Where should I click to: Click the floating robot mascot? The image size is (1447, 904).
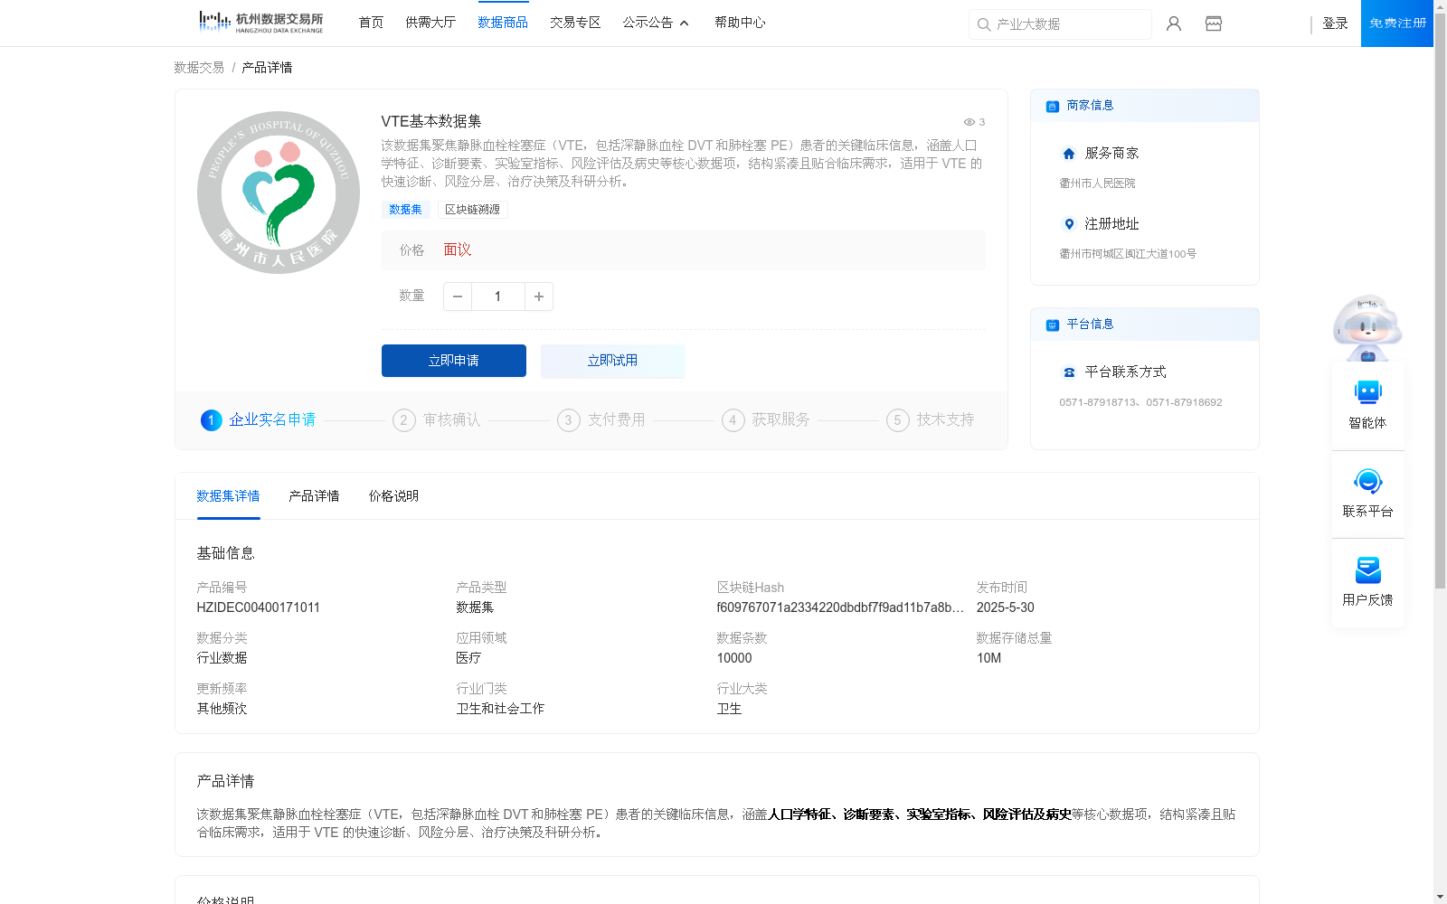click(x=1367, y=327)
